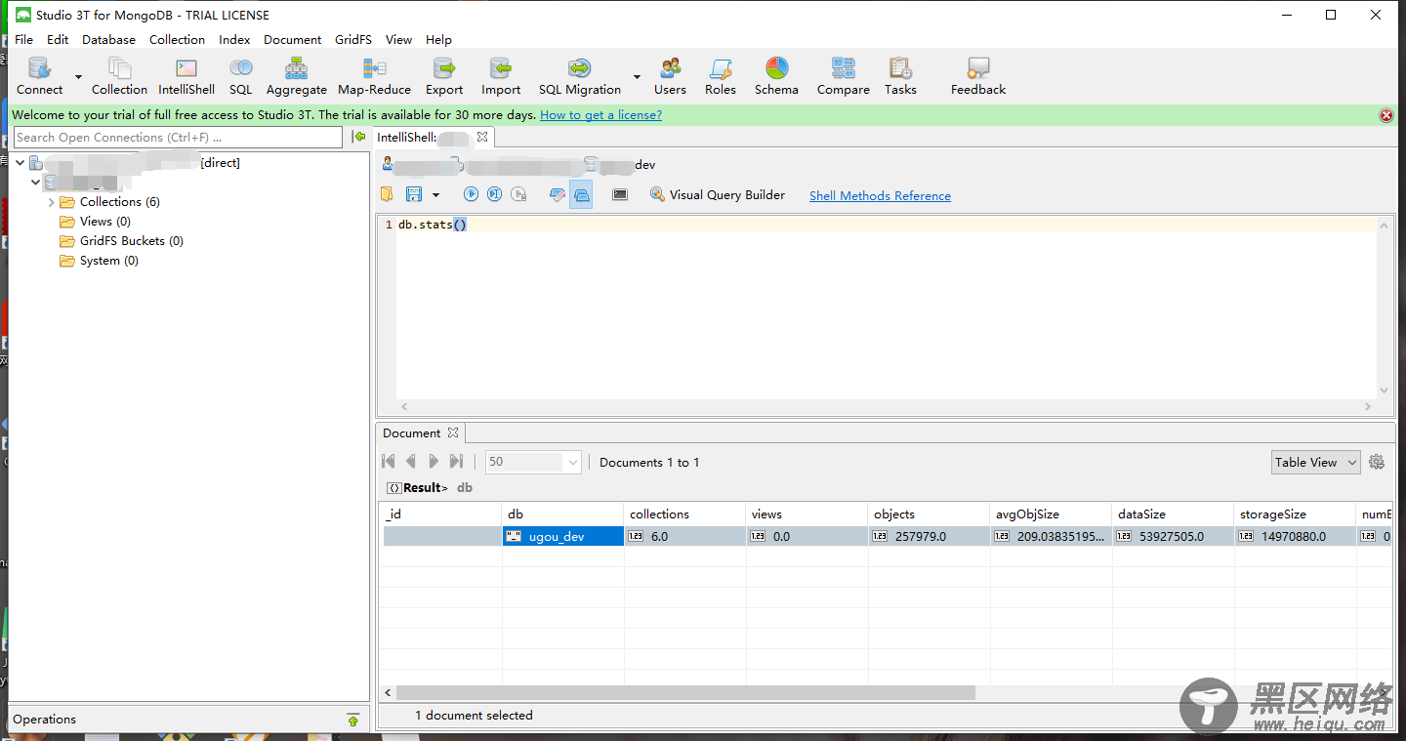Screen dimensions: 1406x741
Task: Open the File menu
Action: (23, 39)
